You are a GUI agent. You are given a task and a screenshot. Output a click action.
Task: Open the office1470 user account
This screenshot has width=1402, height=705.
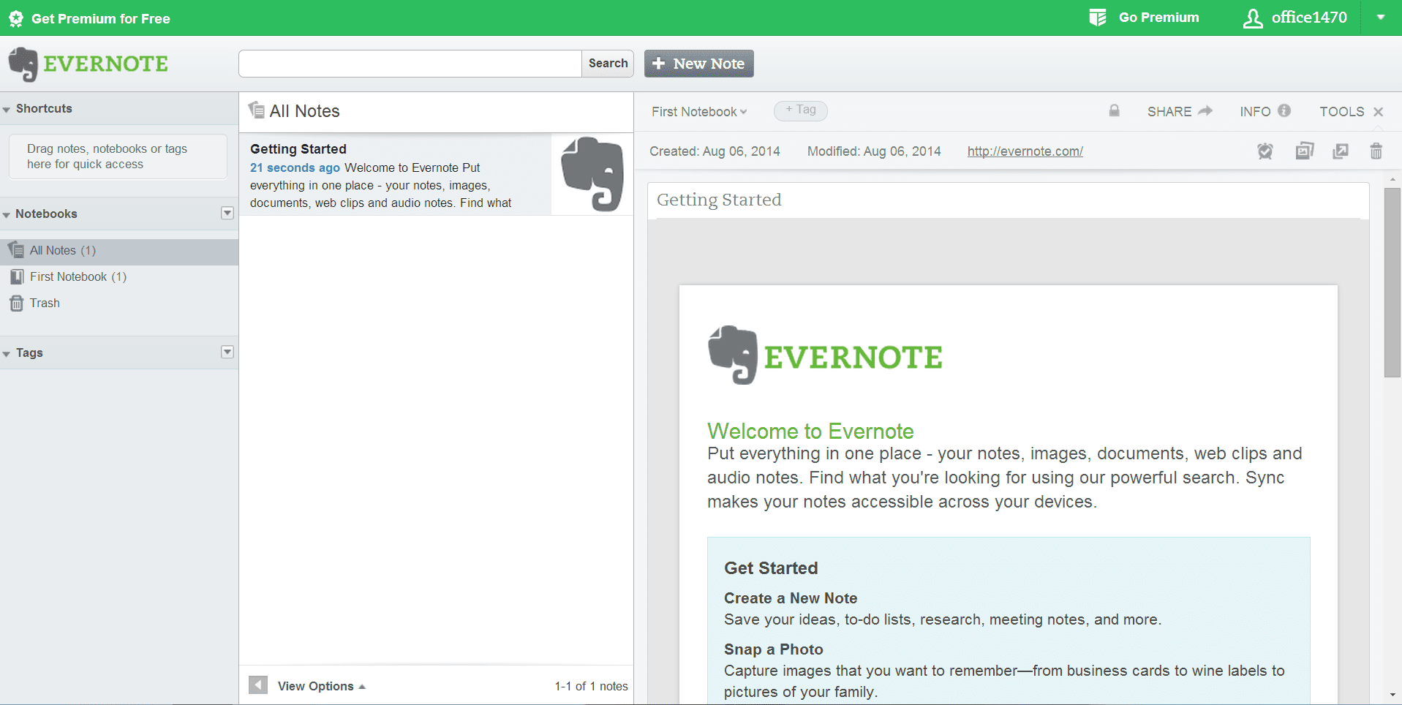(1295, 18)
